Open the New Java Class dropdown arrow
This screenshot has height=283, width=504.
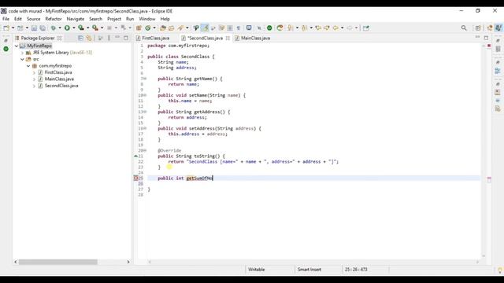point(154,28)
